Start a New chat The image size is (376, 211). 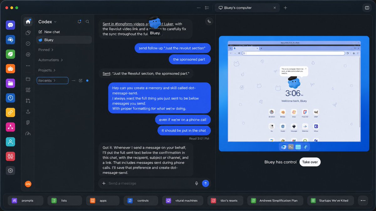pyautogui.click(x=49, y=32)
